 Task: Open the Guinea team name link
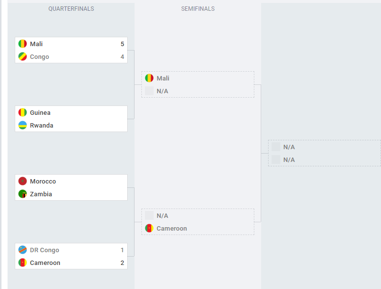(x=40, y=113)
